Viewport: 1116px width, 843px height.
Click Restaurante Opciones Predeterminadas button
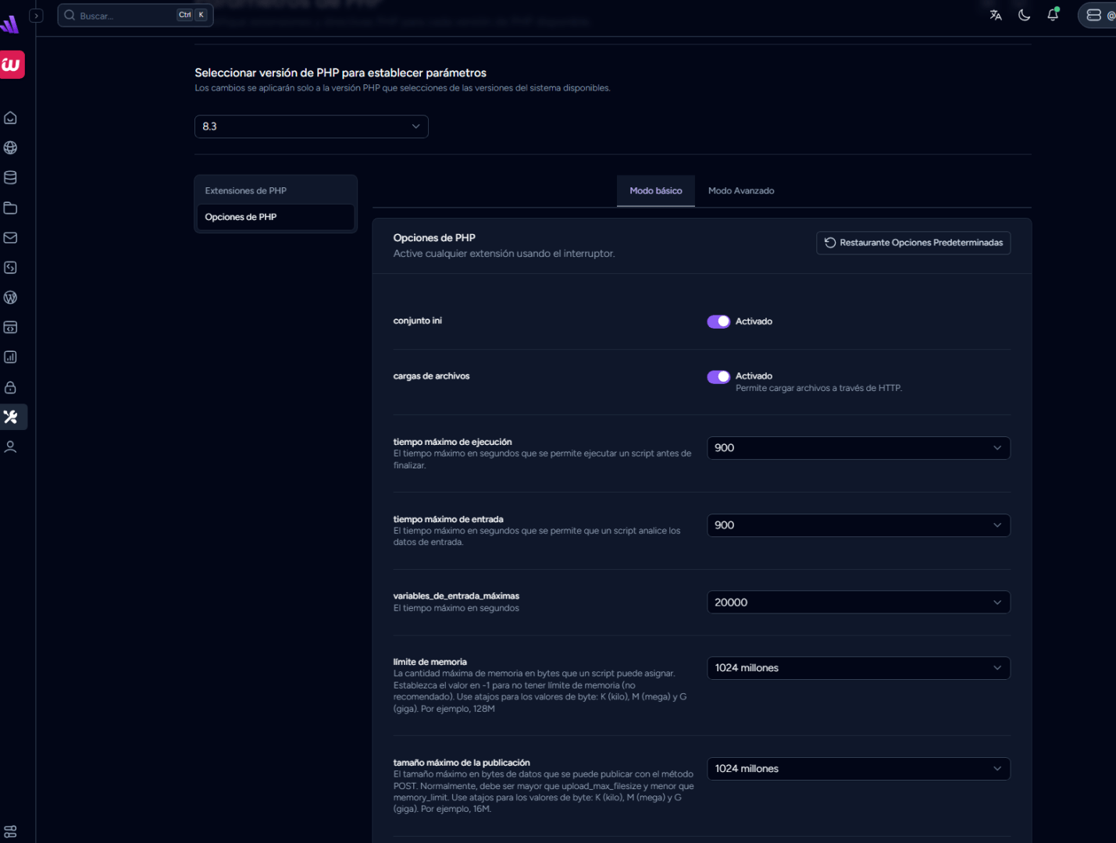tap(913, 243)
